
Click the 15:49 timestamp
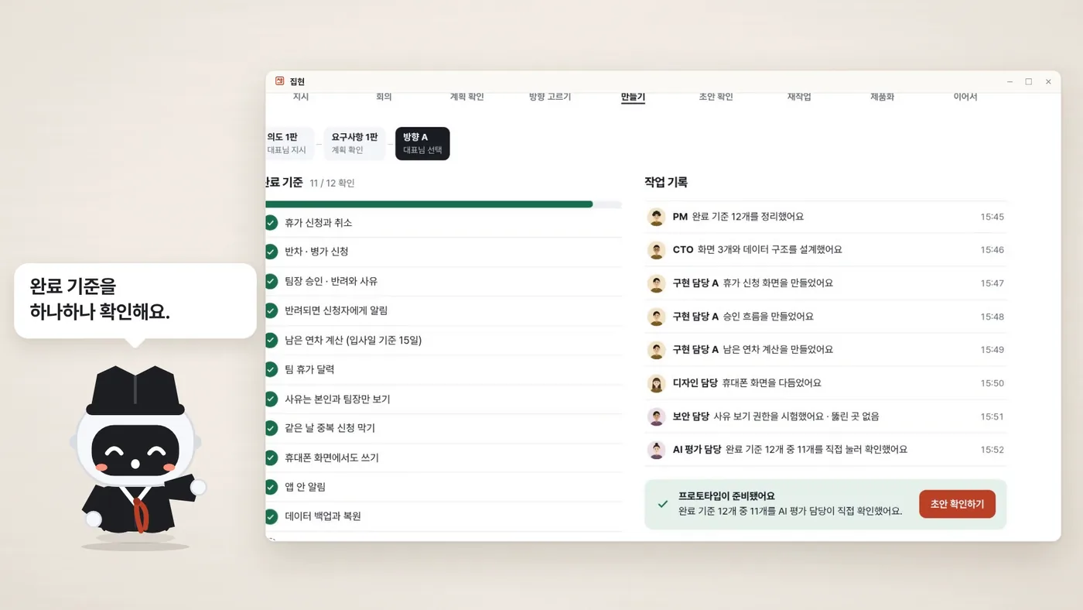[992, 350]
